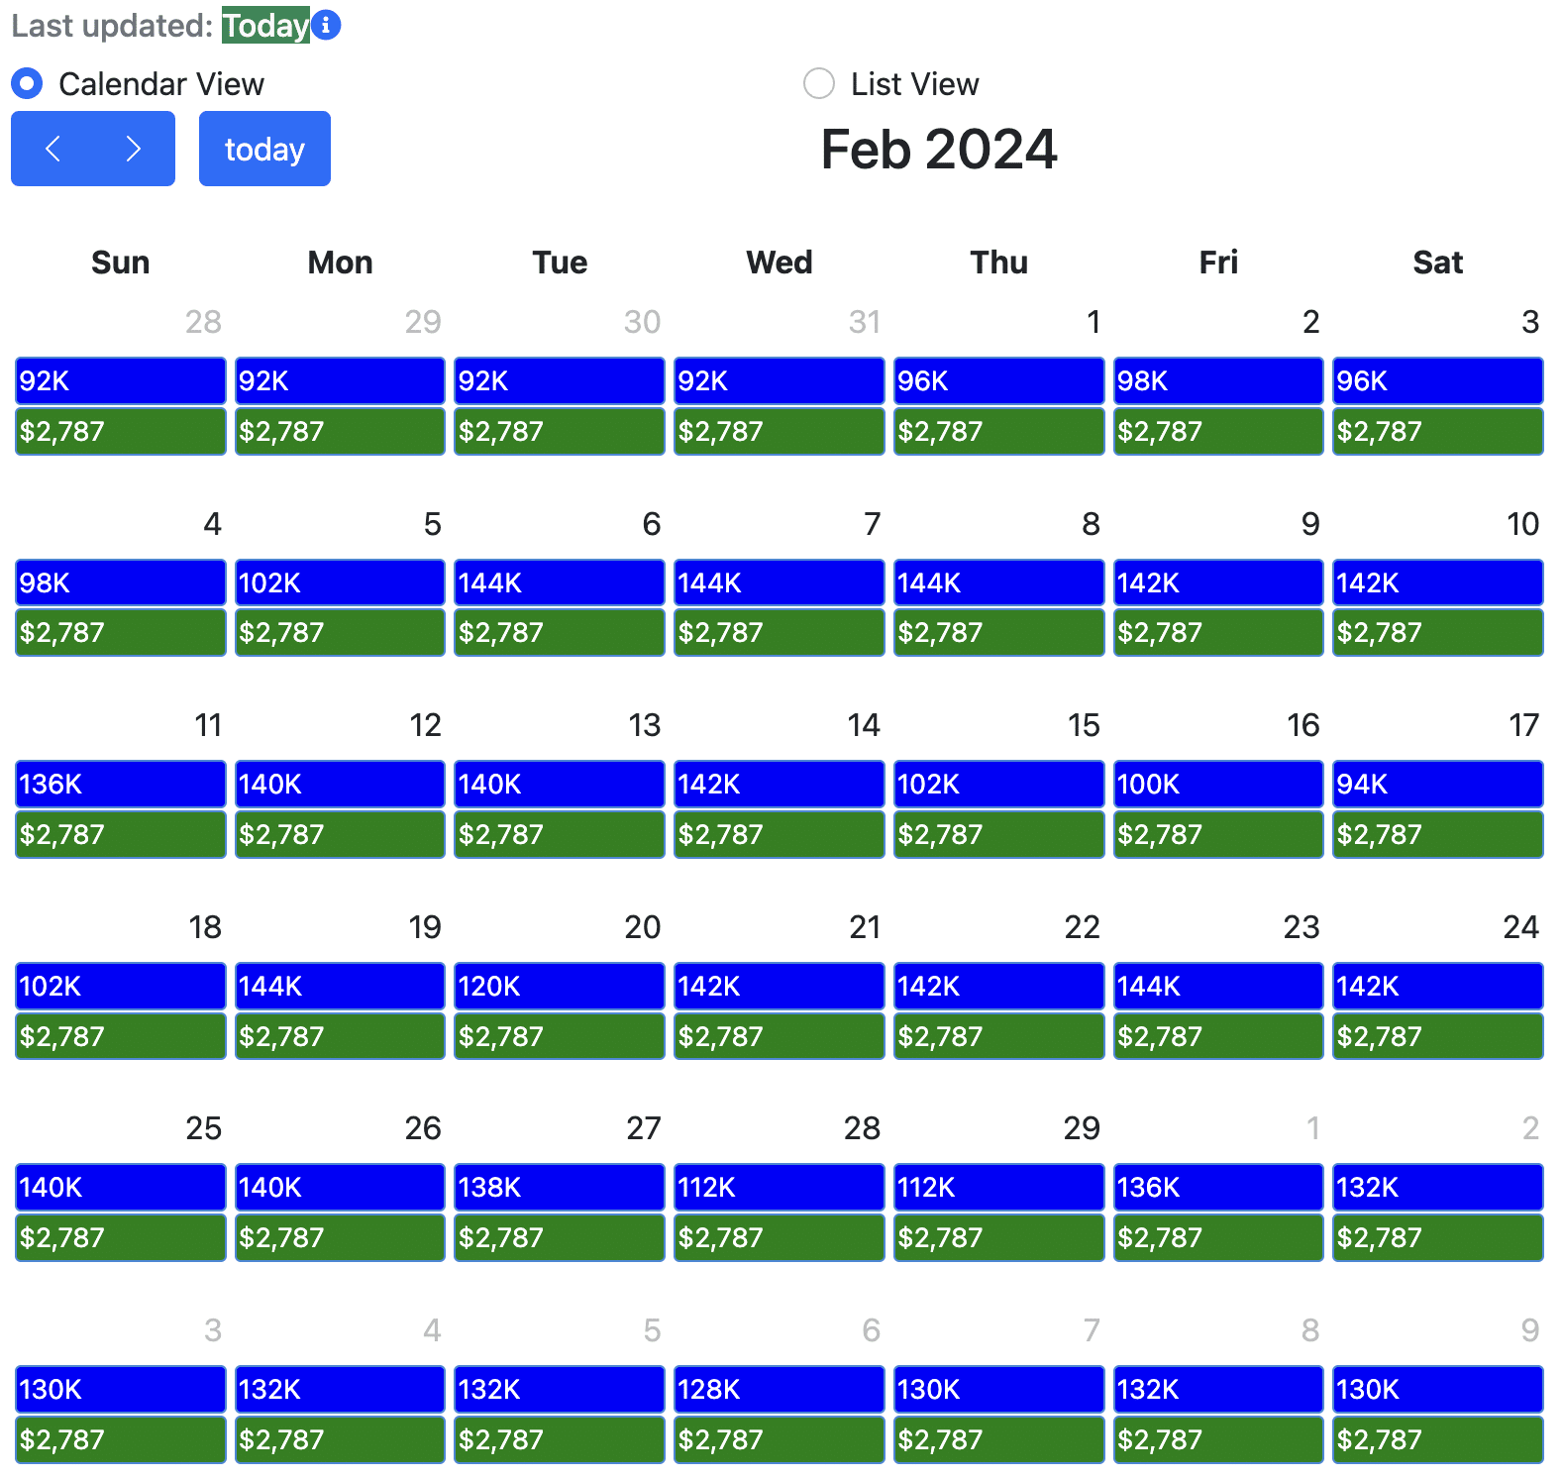The image size is (1563, 1478).
Task: Select day number 15 in the calendar
Action: tap(1084, 725)
